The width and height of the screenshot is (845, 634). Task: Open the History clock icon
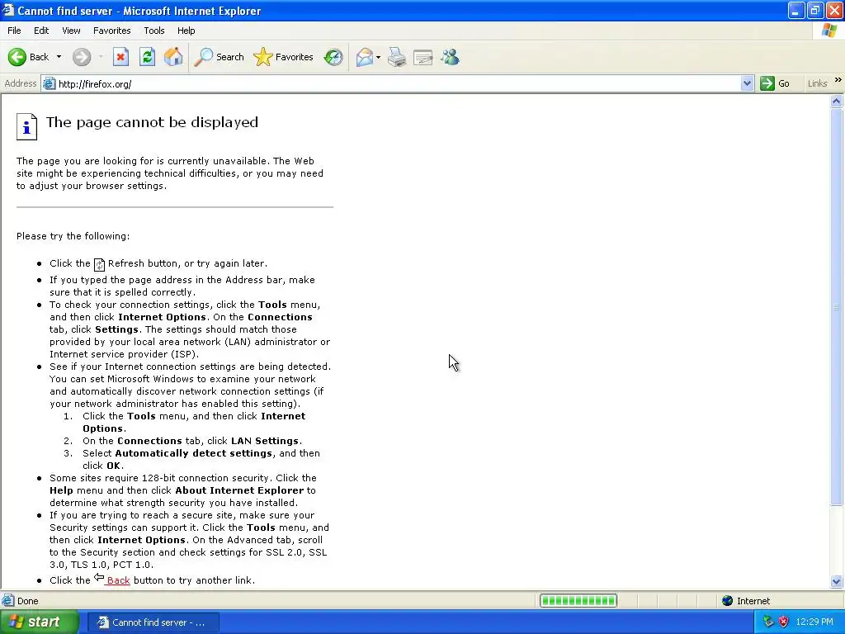333,57
